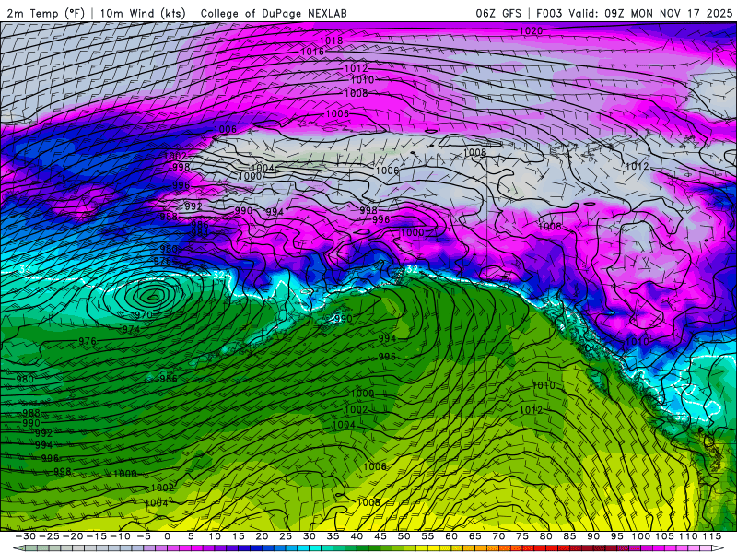Select the 75 temperature scale label
Screen dimensions: 737x553
click(522, 536)
